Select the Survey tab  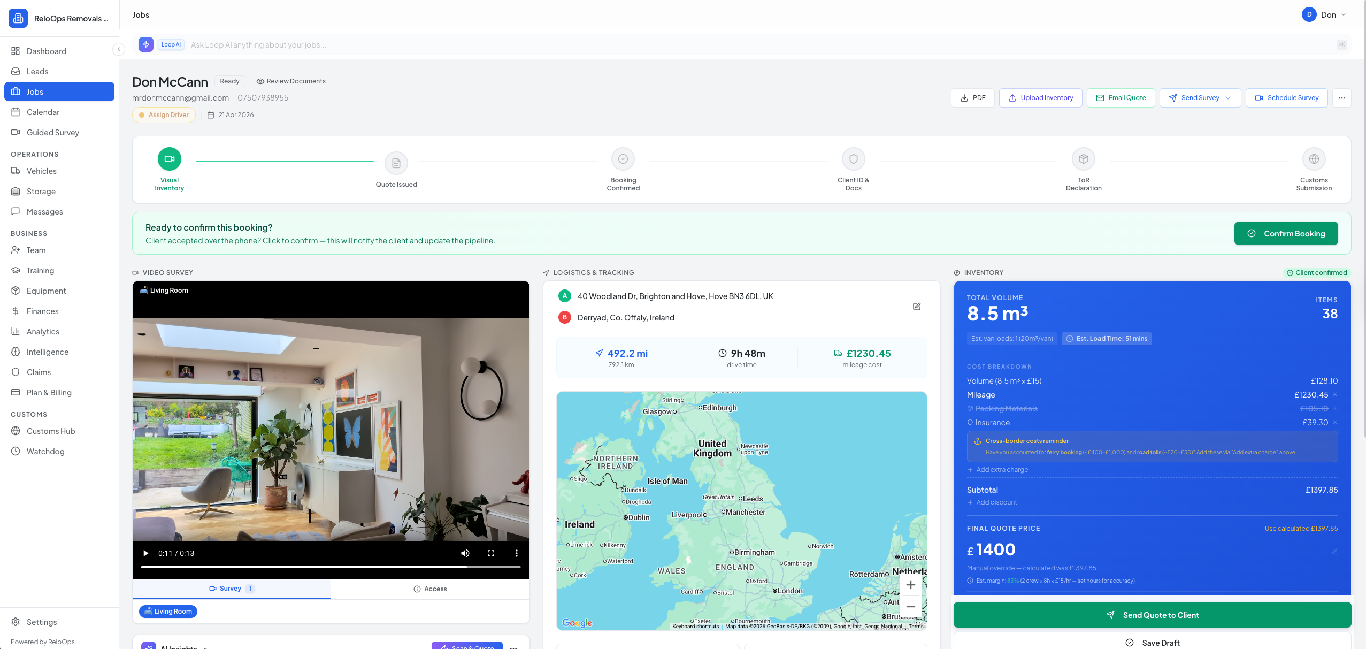(x=231, y=588)
